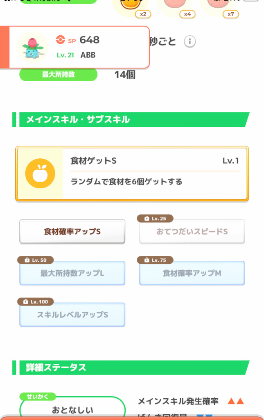
Task: Tap the lock icon on Lv. 50 badge
Action: click(27, 260)
